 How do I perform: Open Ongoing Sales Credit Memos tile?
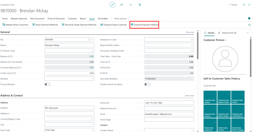click(x=238, y=111)
